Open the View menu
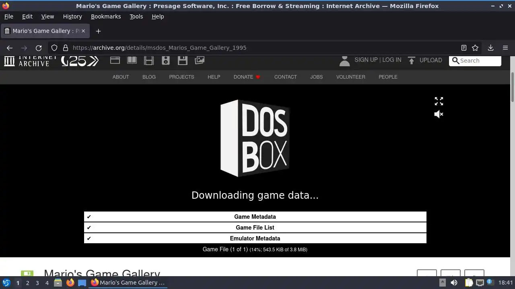Image resolution: width=515 pixels, height=289 pixels. (47, 16)
